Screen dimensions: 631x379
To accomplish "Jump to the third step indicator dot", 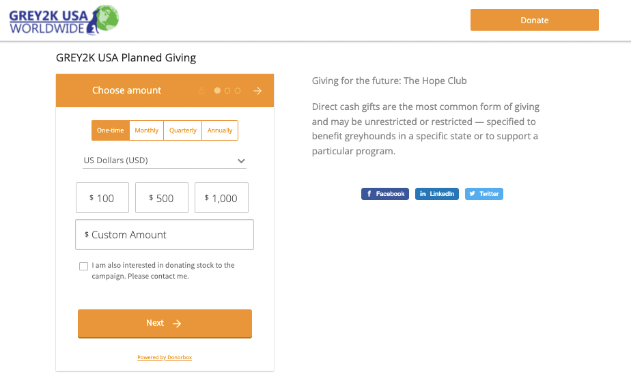I will click(x=238, y=91).
